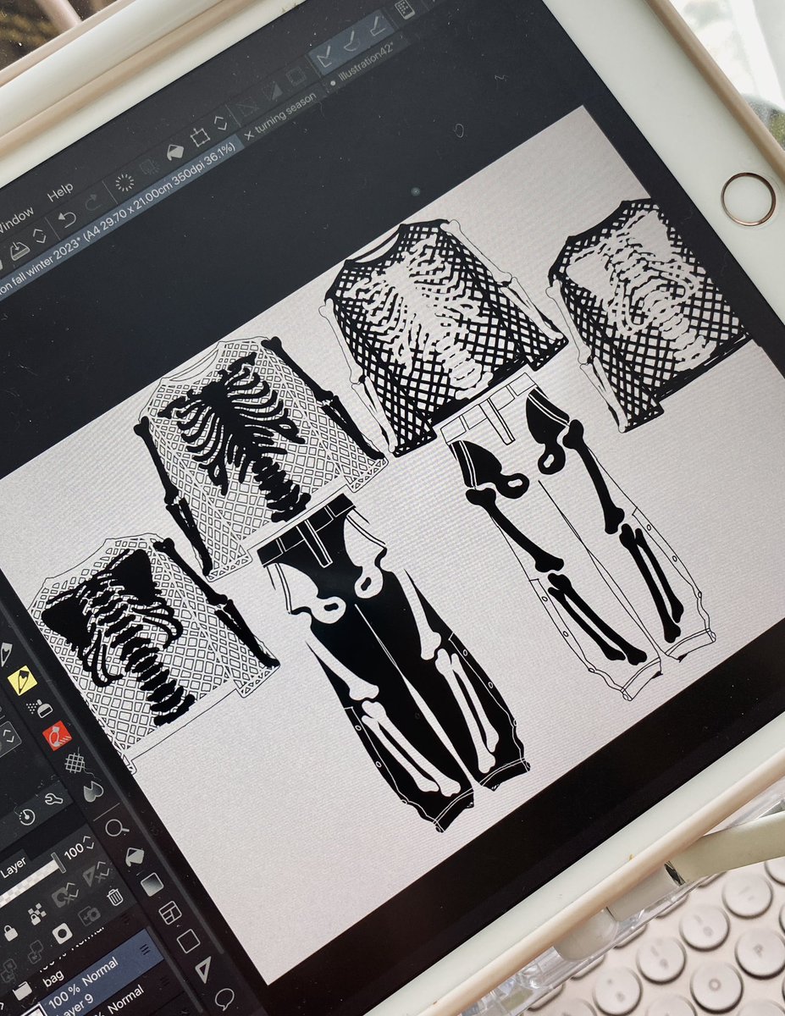785x1016 pixels.
Task: Select the Airbrush tool
Action: pyautogui.click(x=41, y=709)
